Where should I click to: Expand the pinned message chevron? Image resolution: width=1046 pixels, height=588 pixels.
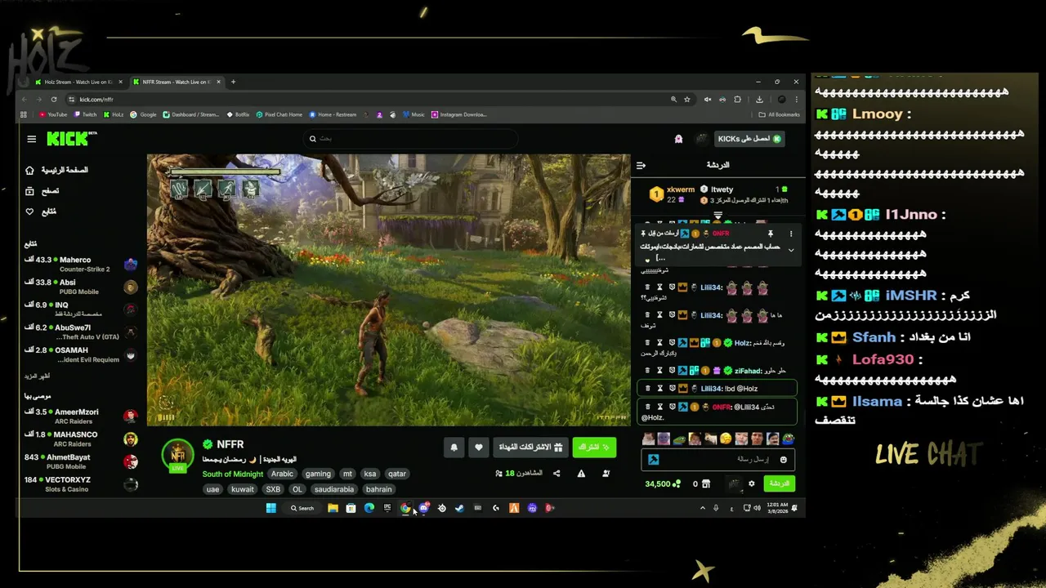click(790, 250)
